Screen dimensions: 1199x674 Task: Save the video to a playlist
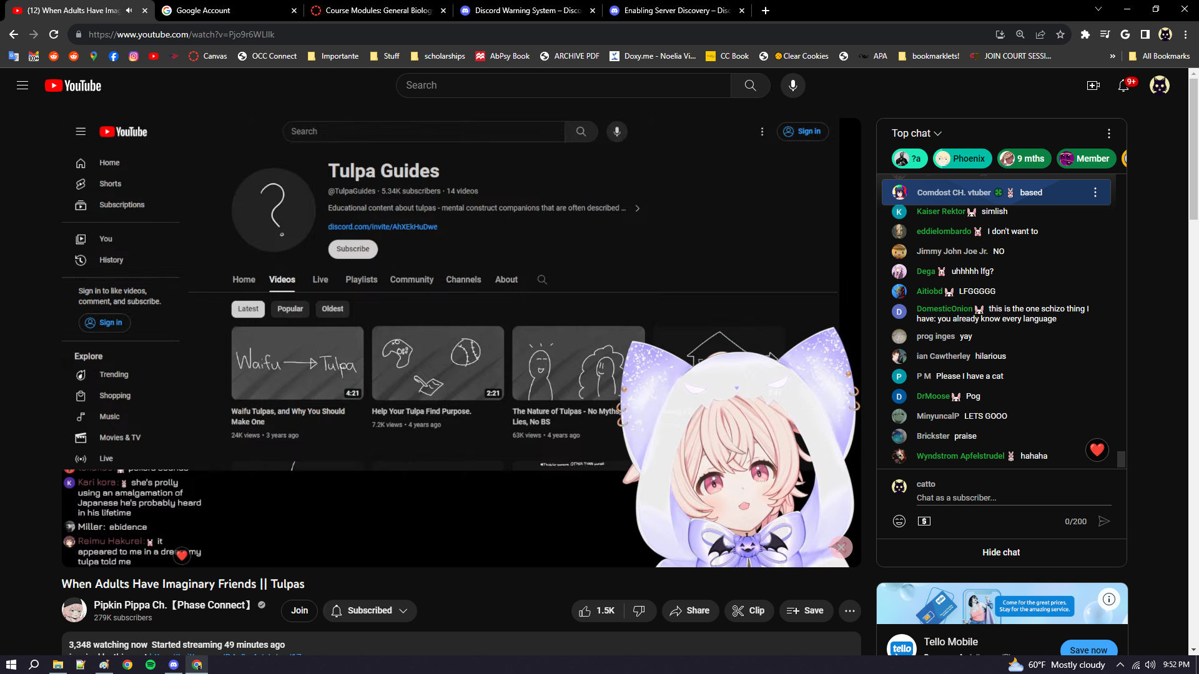pyautogui.click(x=805, y=610)
